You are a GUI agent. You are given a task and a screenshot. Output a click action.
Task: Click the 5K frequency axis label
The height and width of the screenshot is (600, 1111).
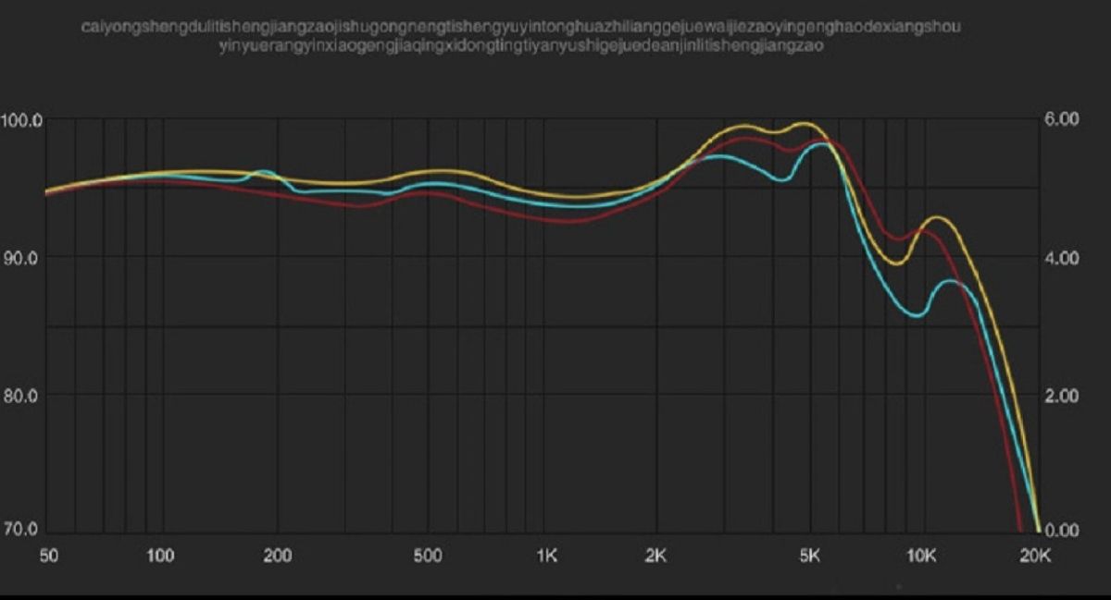[811, 556]
